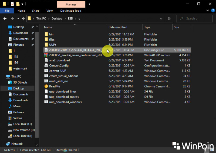Expand the address bar history dropdown
The image size is (216, 153).
pyautogui.click(x=161, y=19)
